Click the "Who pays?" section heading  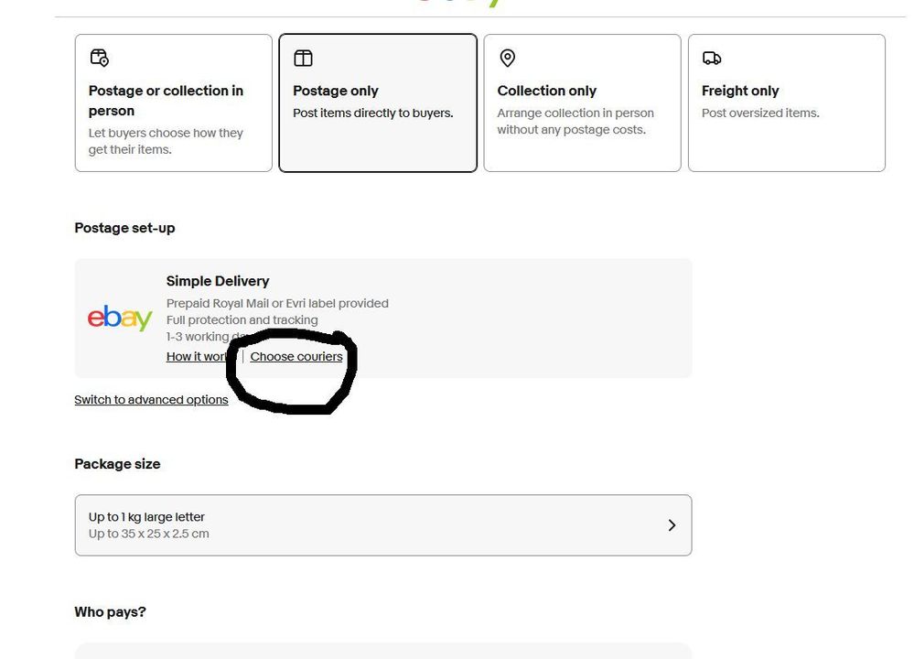[x=110, y=611]
